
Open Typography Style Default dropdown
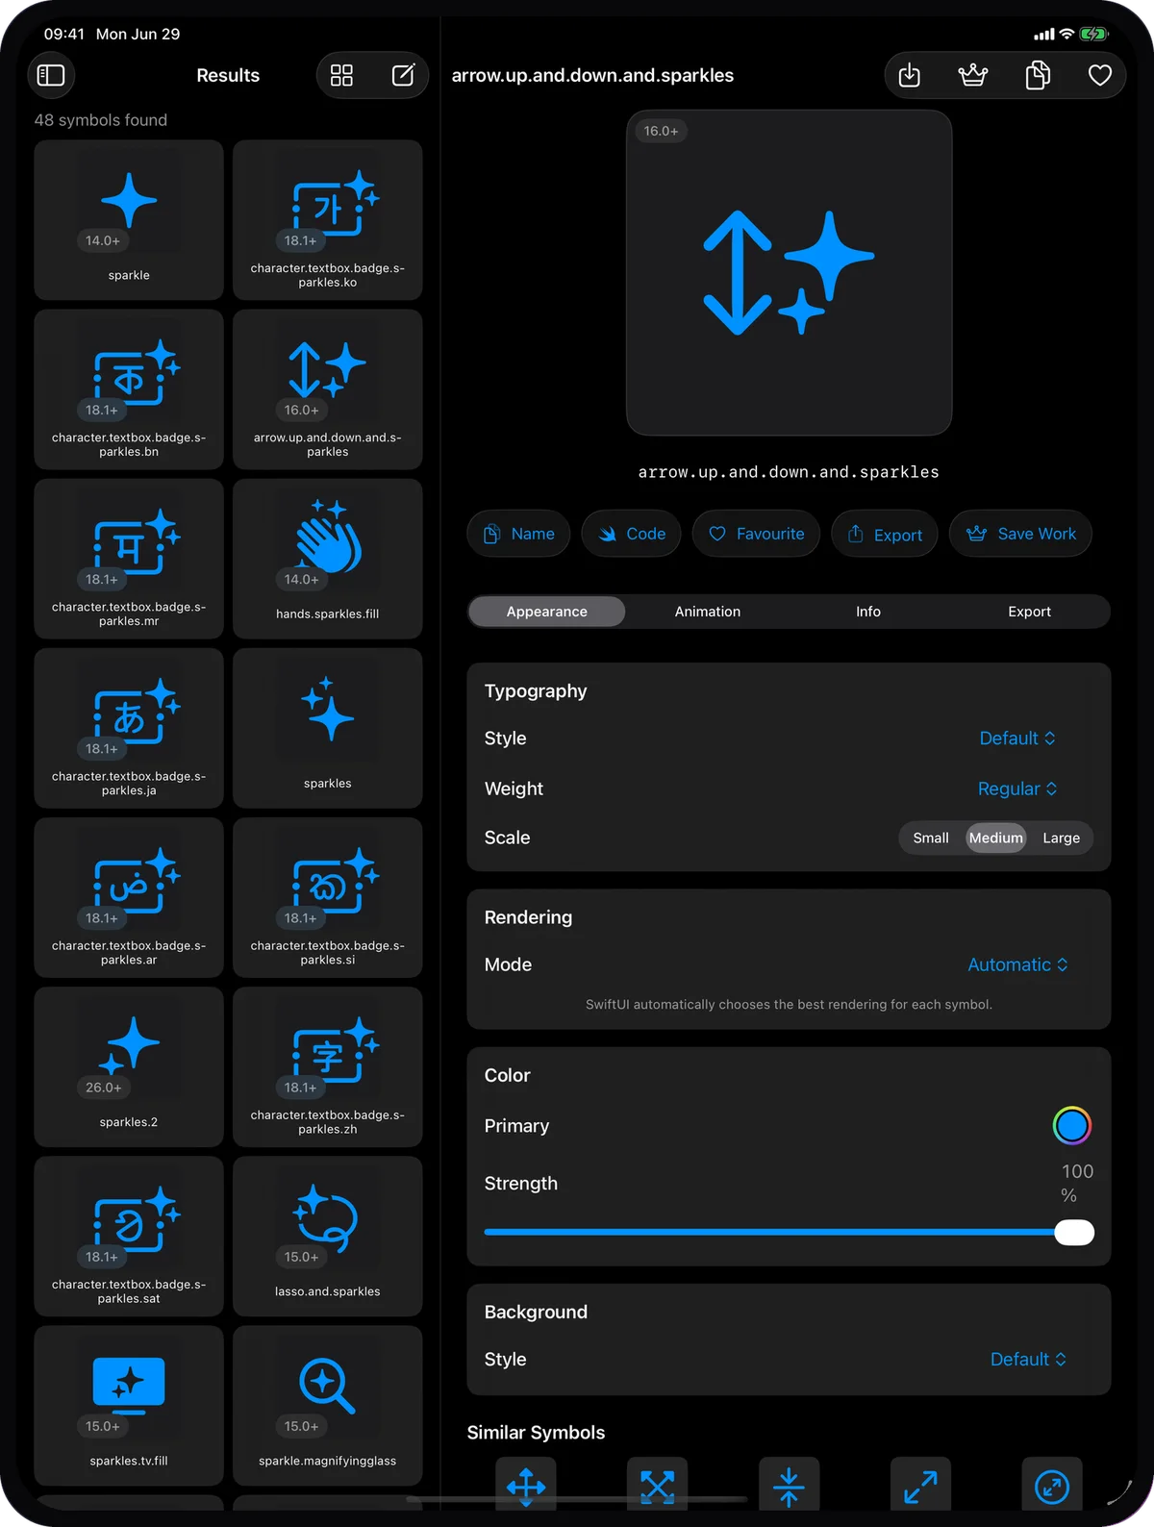pyautogui.click(x=1017, y=738)
